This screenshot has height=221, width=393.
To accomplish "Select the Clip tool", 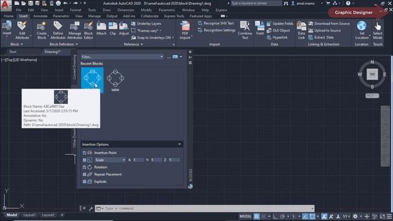I will pyautogui.click(x=113, y=28).
